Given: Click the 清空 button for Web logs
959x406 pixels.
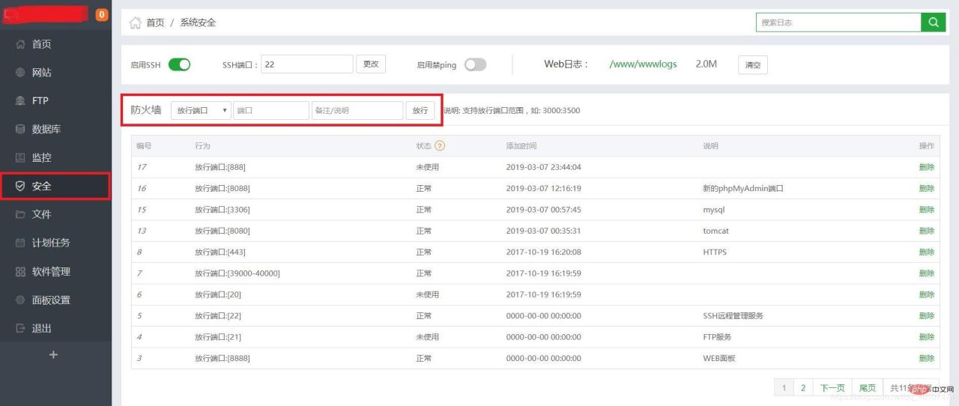Looking at the screenshot, I should click(752, 65).
